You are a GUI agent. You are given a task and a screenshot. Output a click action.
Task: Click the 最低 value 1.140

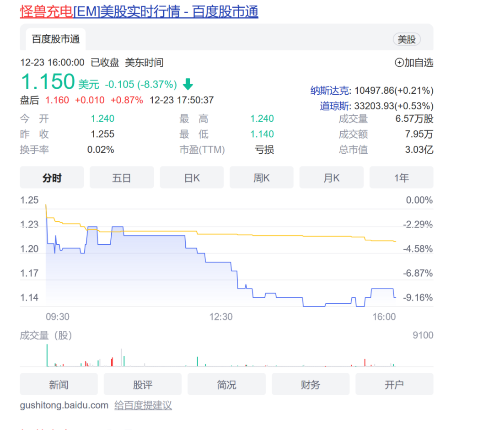[262, 134]
